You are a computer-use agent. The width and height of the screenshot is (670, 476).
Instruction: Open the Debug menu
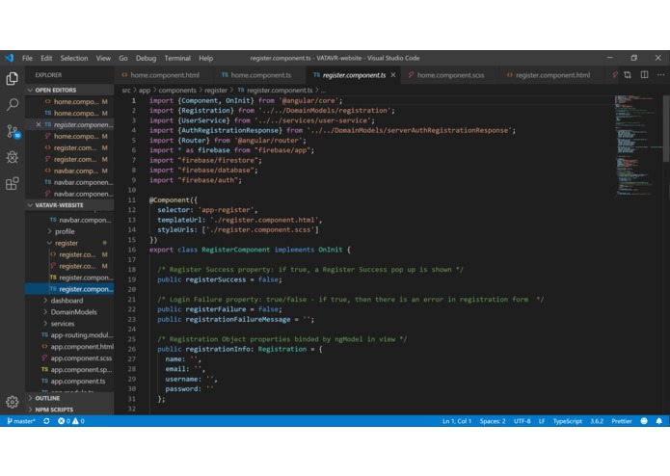coord(146,58)
